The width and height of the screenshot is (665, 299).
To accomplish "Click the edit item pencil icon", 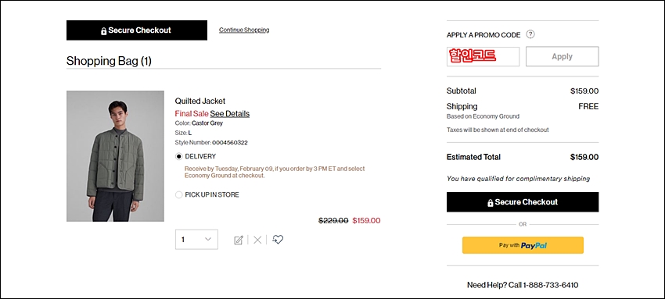I will coord(239,240).
